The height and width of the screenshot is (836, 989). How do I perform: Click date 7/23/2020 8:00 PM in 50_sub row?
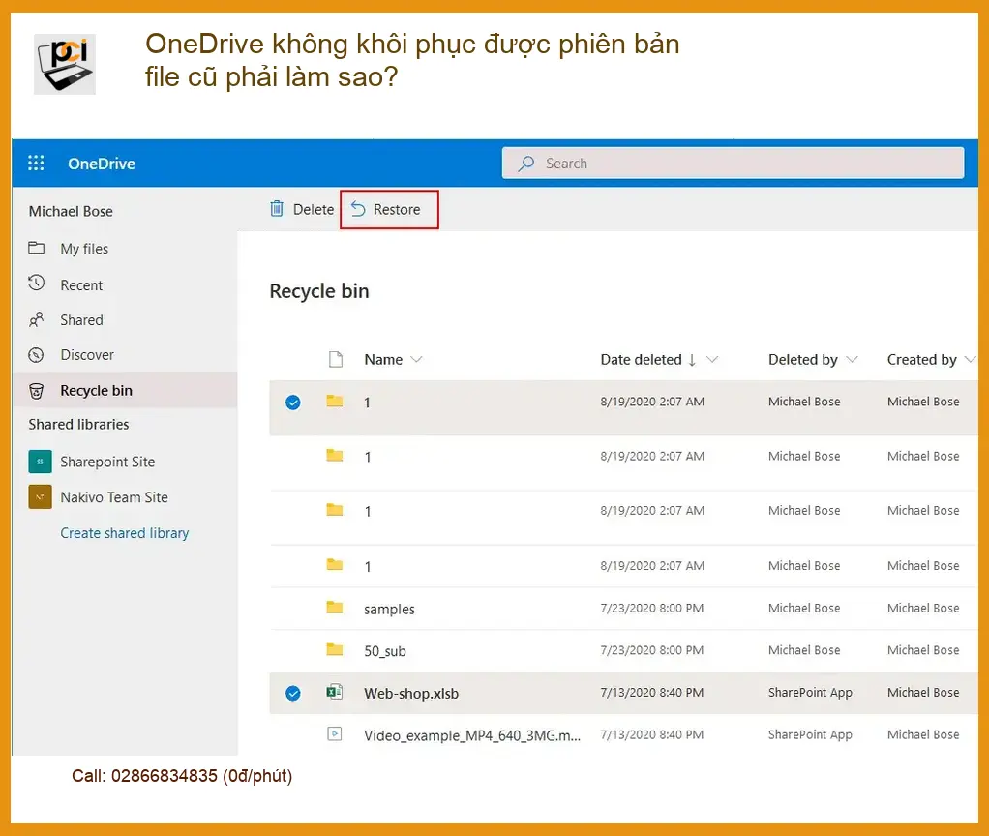[651, 650]
